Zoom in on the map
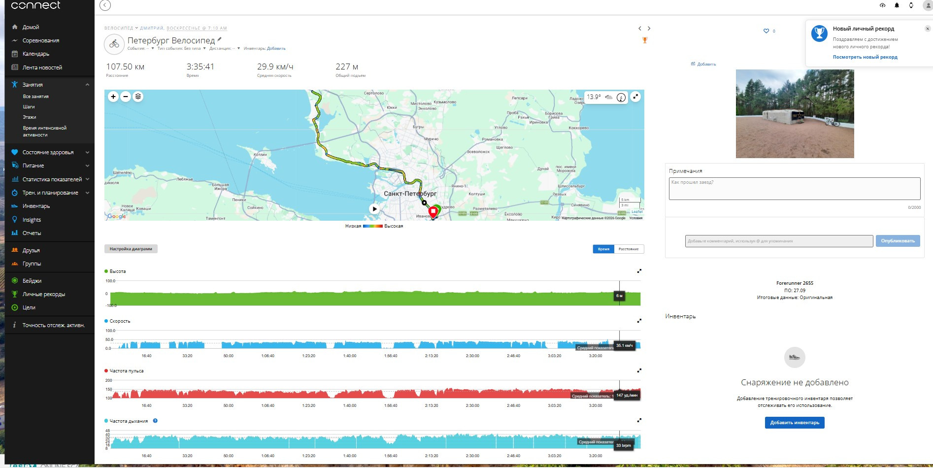Screen dimensions: 933x468 tap(113, 97)
